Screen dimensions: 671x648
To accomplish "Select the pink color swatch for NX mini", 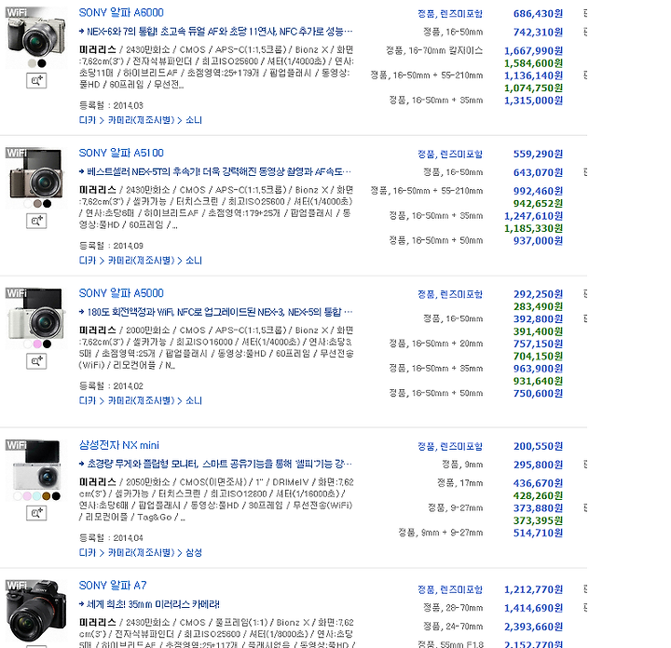I will pos(27,496).
